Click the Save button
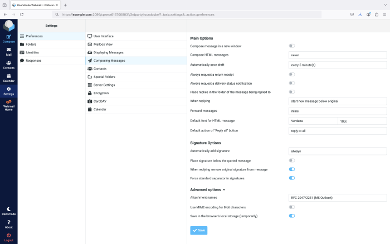This screenshot has height=244, width=390. click(199, 230)
